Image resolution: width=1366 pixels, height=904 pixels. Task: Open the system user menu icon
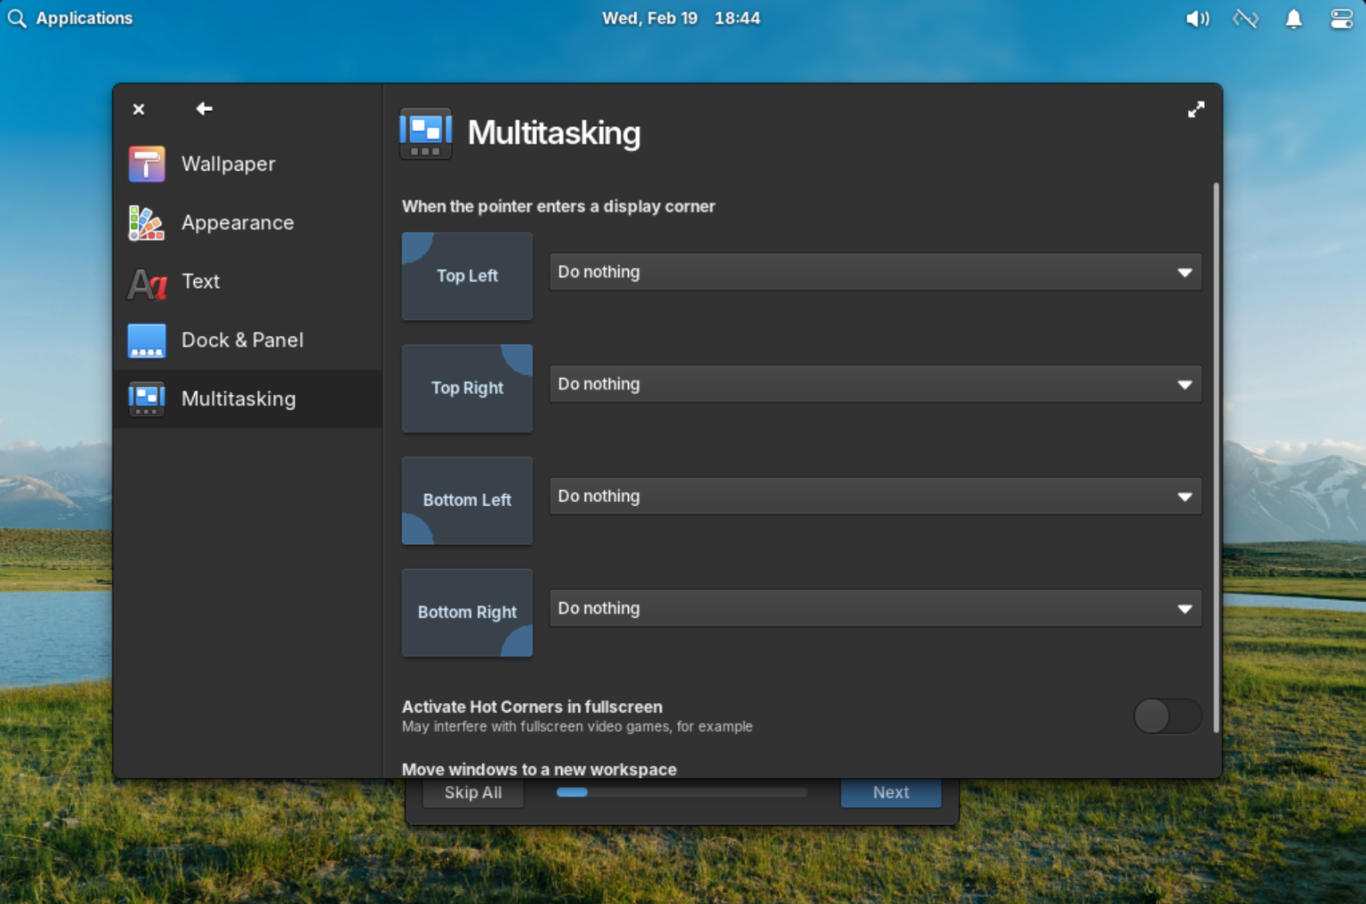pos(1341,18)
